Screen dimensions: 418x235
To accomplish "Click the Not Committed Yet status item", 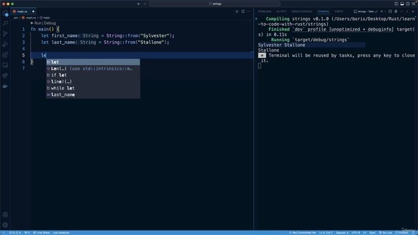I will click(x=302, y=232).
